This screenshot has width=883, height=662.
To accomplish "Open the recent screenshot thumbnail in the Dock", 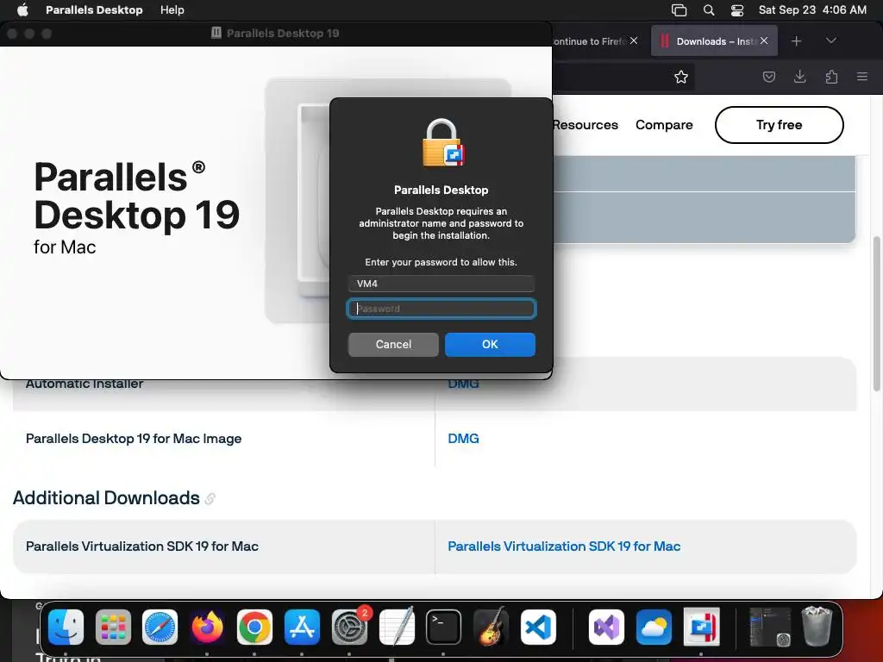I will (770, 628).
